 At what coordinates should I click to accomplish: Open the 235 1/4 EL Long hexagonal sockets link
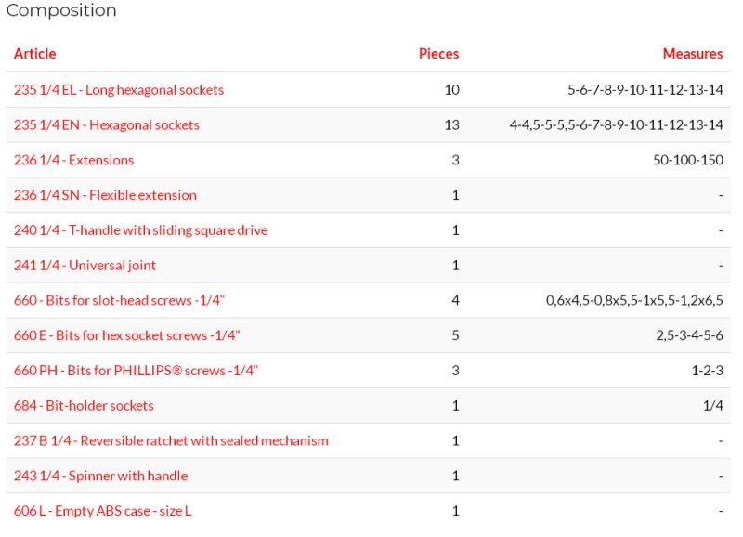tap(119, 90)
